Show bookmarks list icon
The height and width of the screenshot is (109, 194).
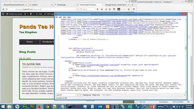[x=110, y=9]
